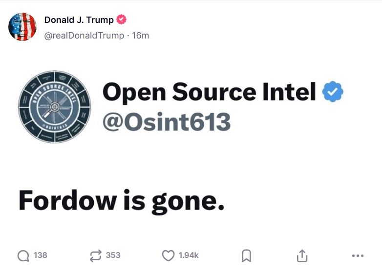The height and width of the screenshot is (273, 382).
Task: Like the post with the heart icon
Action: 168,255
